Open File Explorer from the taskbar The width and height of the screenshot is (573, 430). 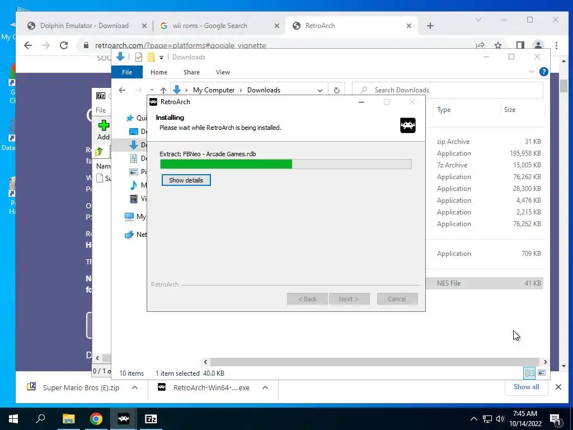(x=69, y=419)
